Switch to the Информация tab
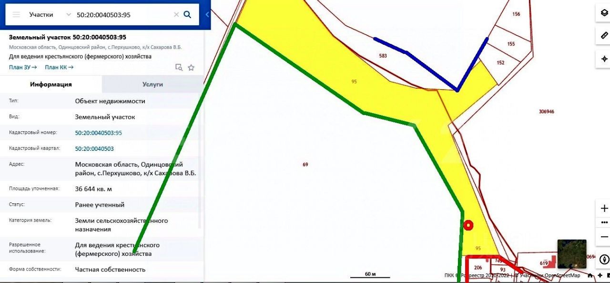This screenshot has width=610, height=283. tap(51, 84)
